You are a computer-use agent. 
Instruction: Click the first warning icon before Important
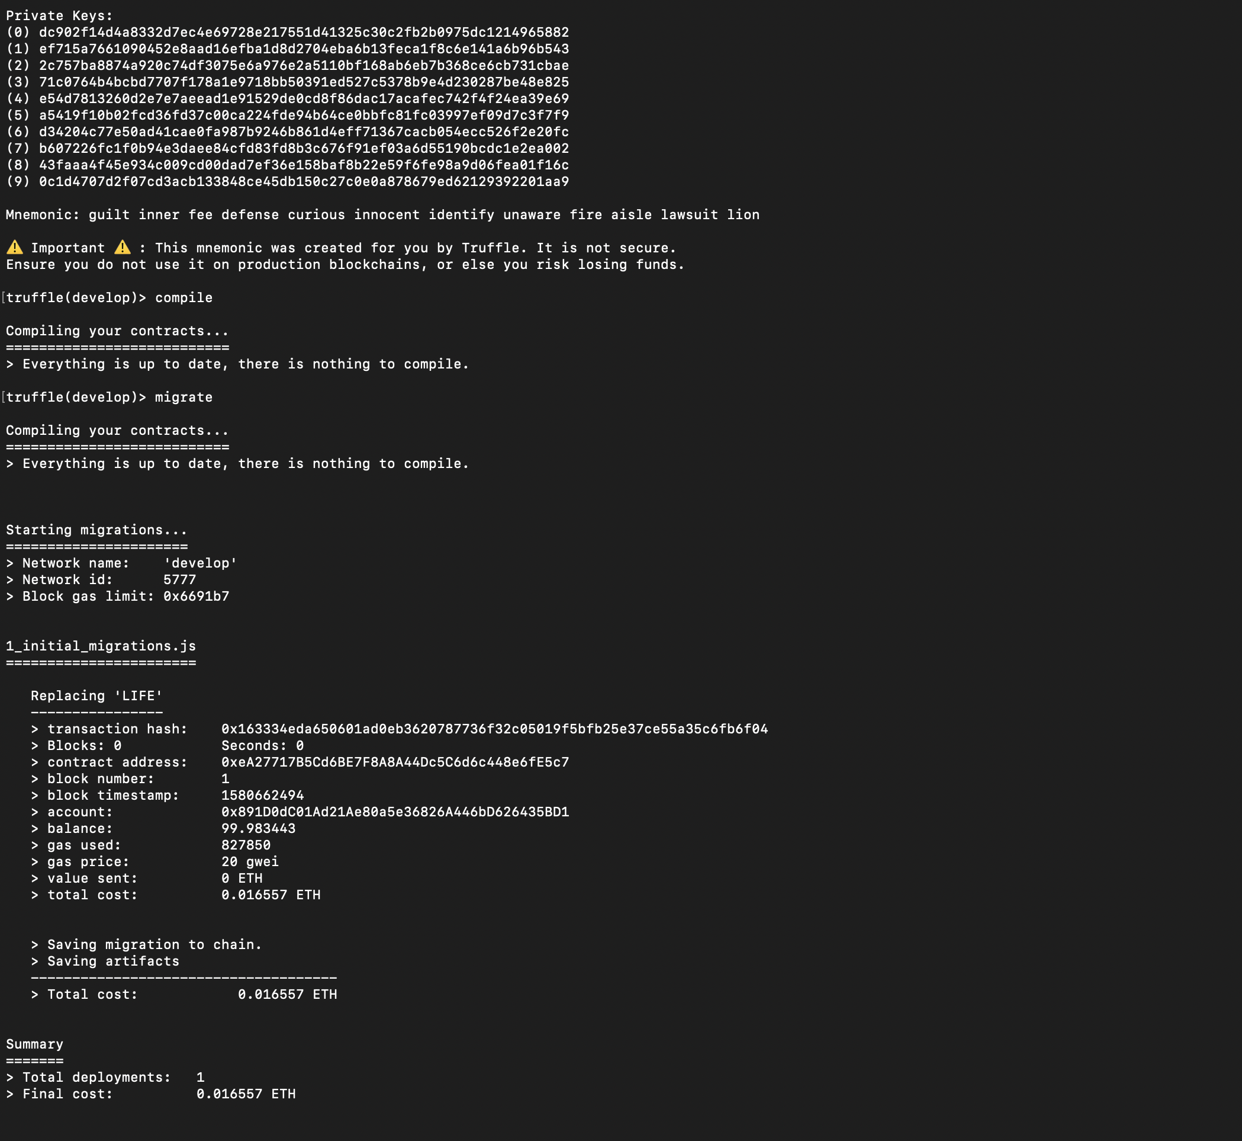[15, 248]
